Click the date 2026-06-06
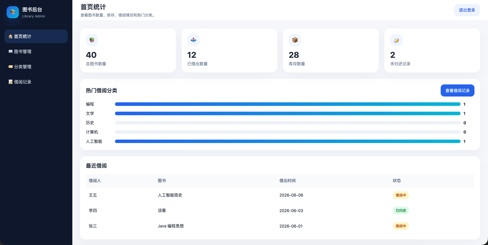The width and height of the screenshot is (488, 245). coord(291,195)
